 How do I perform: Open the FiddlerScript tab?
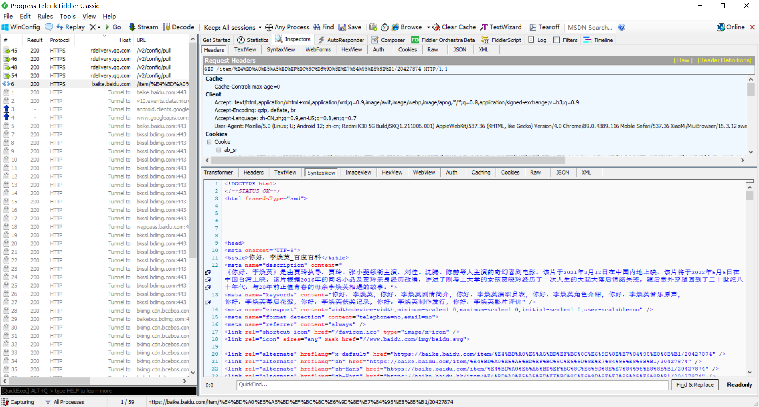tap(501, 40)
